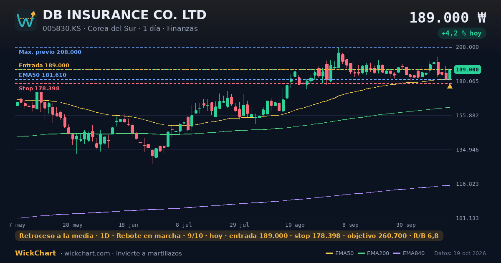Click the Máx. previo 208.000 level label
501x263 pixels.
50,52
